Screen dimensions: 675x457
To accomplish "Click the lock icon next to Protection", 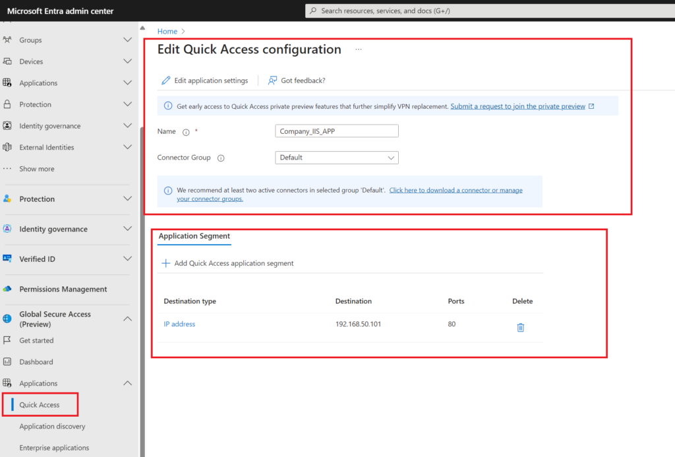I will coord(7,104).
